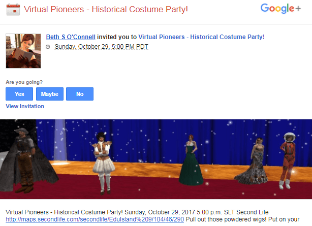Viewport: 312px width, 226px height.
Task: Open Beth S O'Connell's profile link
Action: pyautogui.click(x=71, y=37)
